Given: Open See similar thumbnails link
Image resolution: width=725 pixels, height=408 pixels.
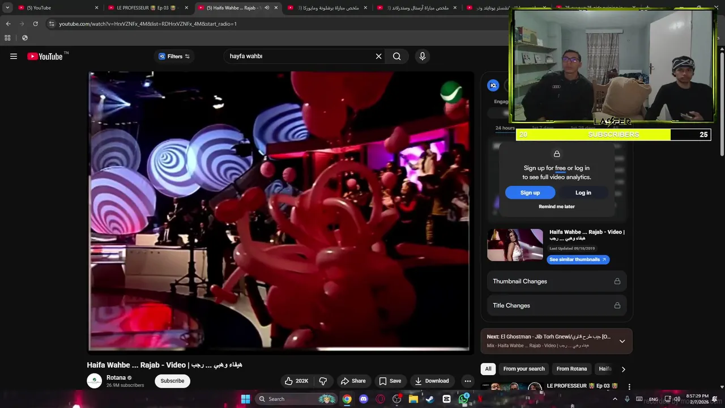Looking at the screenshot, I should point(578,260).
